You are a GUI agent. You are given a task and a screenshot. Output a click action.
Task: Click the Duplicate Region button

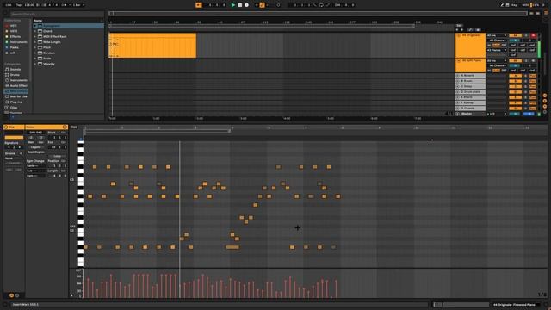coord(36,152)
